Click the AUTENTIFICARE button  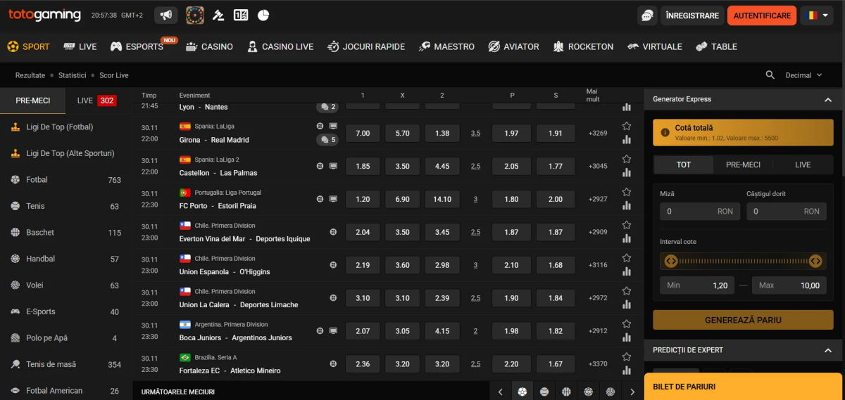click(762, 15)
